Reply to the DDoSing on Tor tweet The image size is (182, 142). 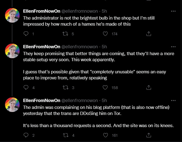[x=26, y=135]
